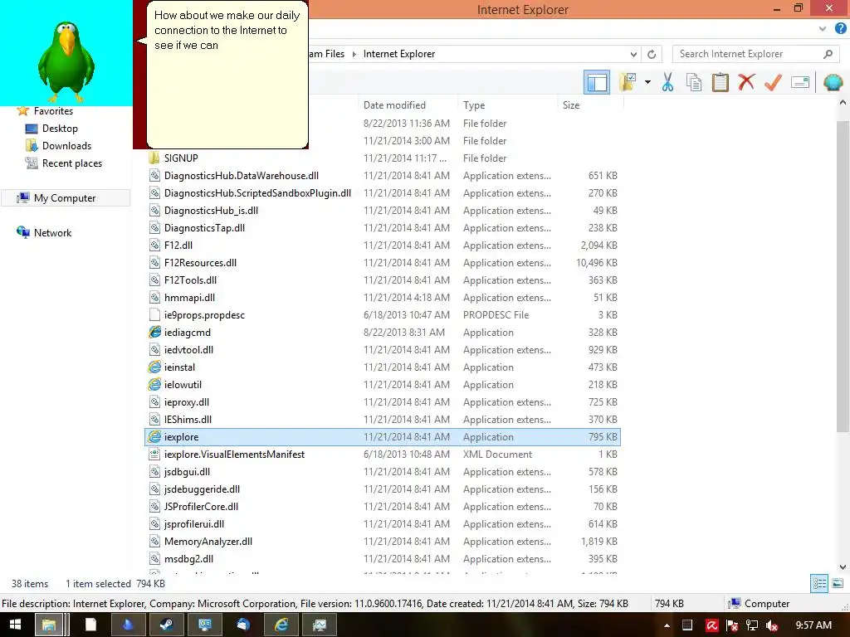
Task: Copy selection using the copy icon
Action: pos(693,82)
